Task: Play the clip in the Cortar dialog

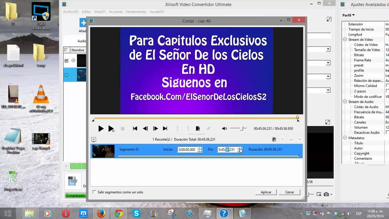Action: click(x=101, y=129)
